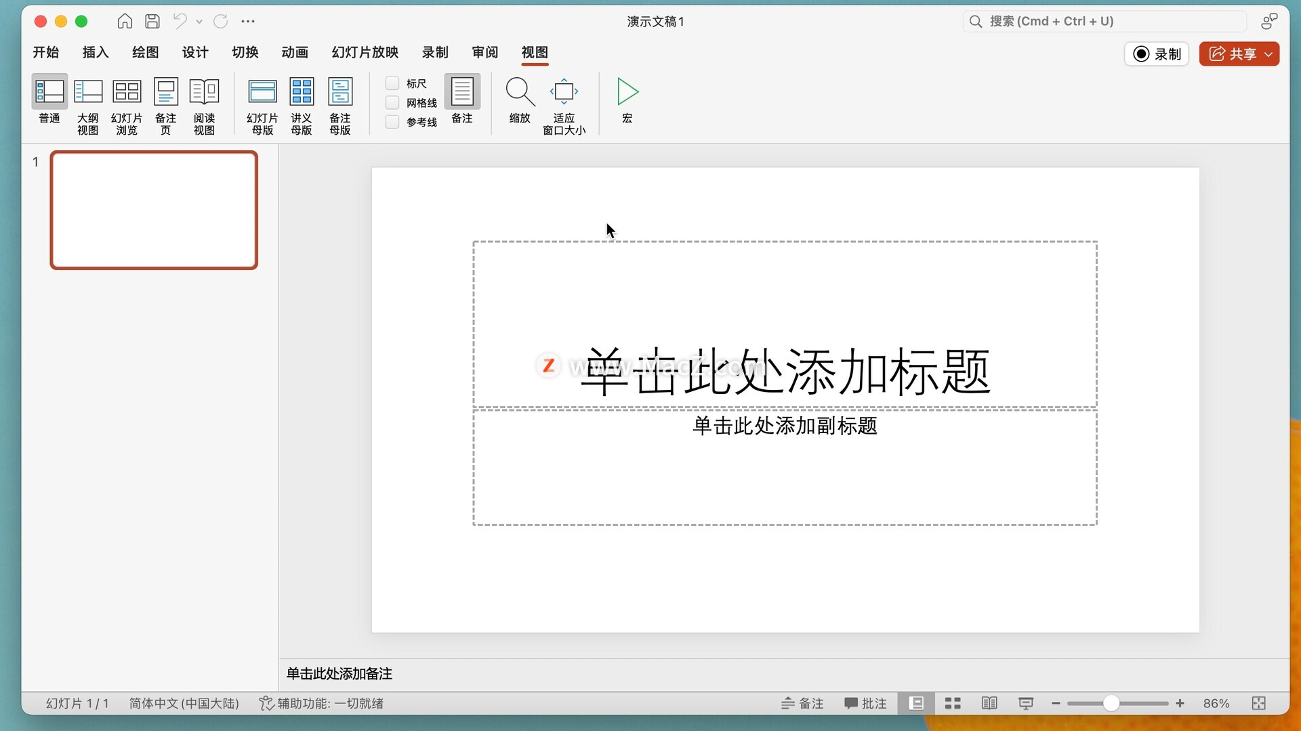
Task: Click the title placeholder 单击此处添加标题
Action: [785, 324]
